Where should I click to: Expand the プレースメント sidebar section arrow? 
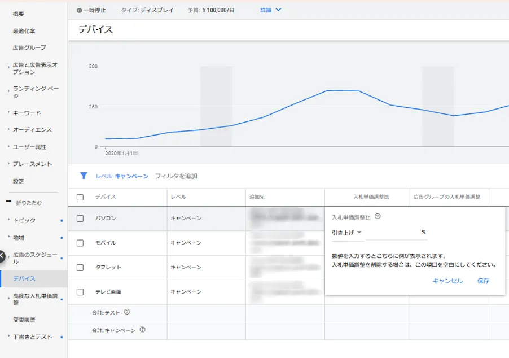tap(8, 163)
